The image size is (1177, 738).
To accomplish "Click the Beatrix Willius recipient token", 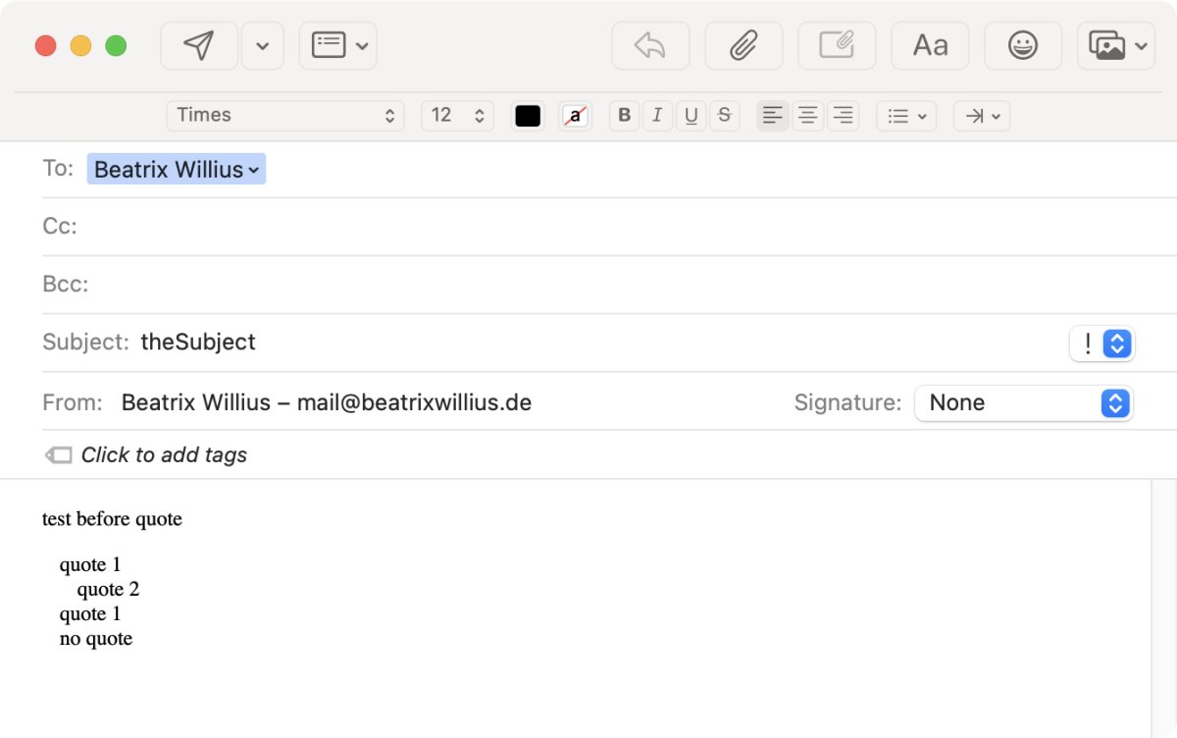I will click(x=177, y=170).
